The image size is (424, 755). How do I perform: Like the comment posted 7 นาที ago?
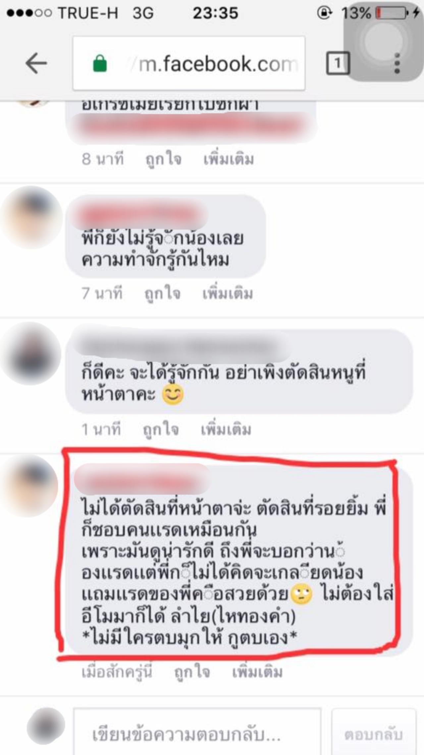click(x=163, y=293)
